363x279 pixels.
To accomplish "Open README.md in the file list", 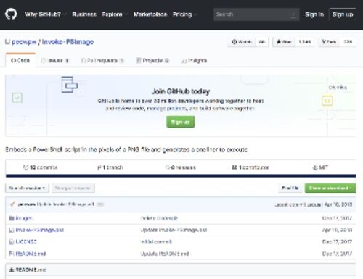I will [x=30, y=254].
